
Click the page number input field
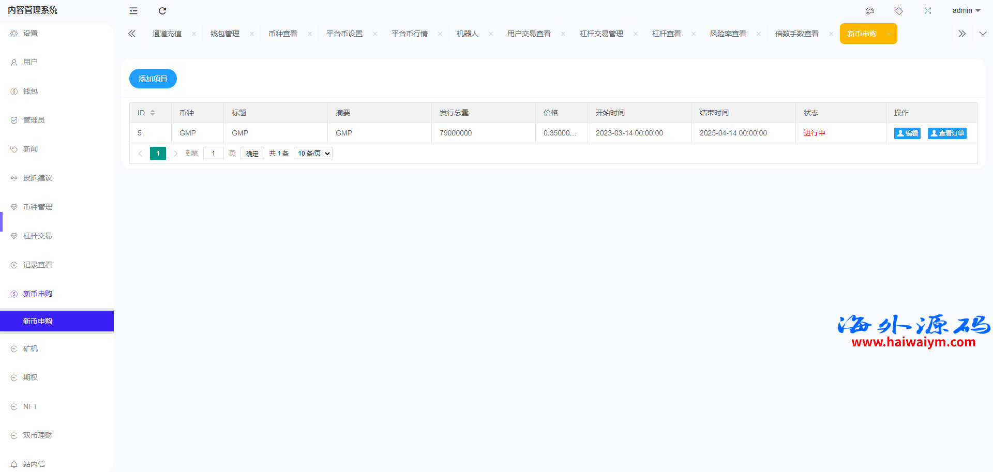tap(213, 154)
